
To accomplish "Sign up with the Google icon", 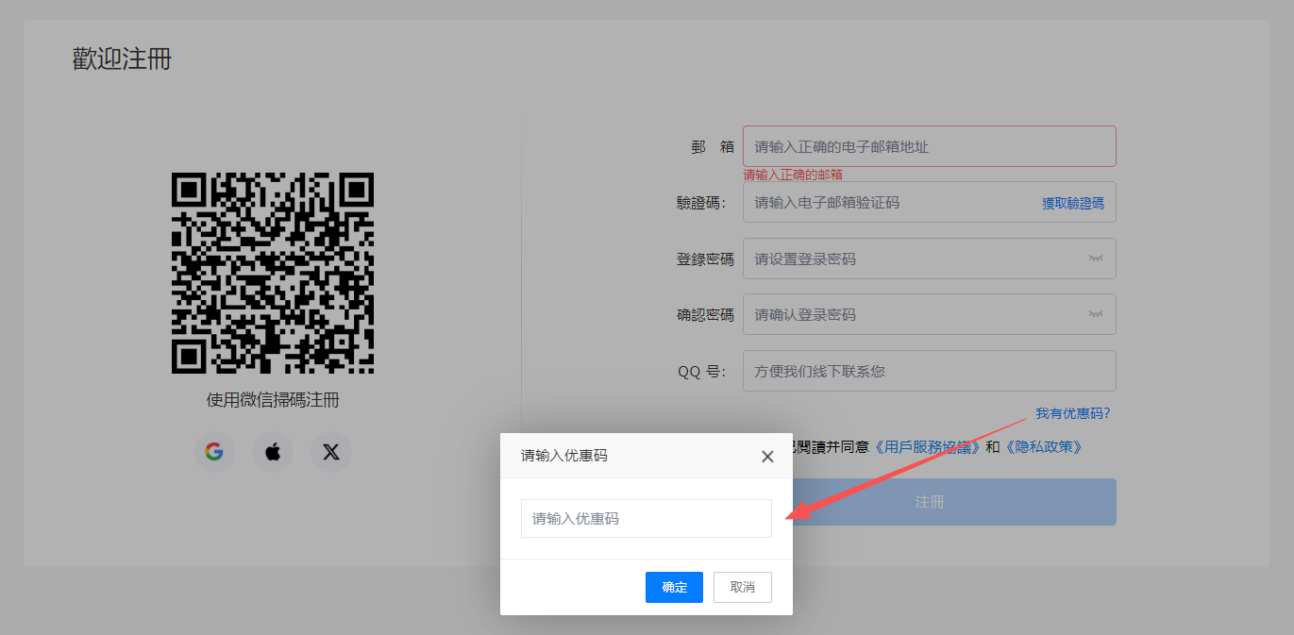I will point(214,452).
